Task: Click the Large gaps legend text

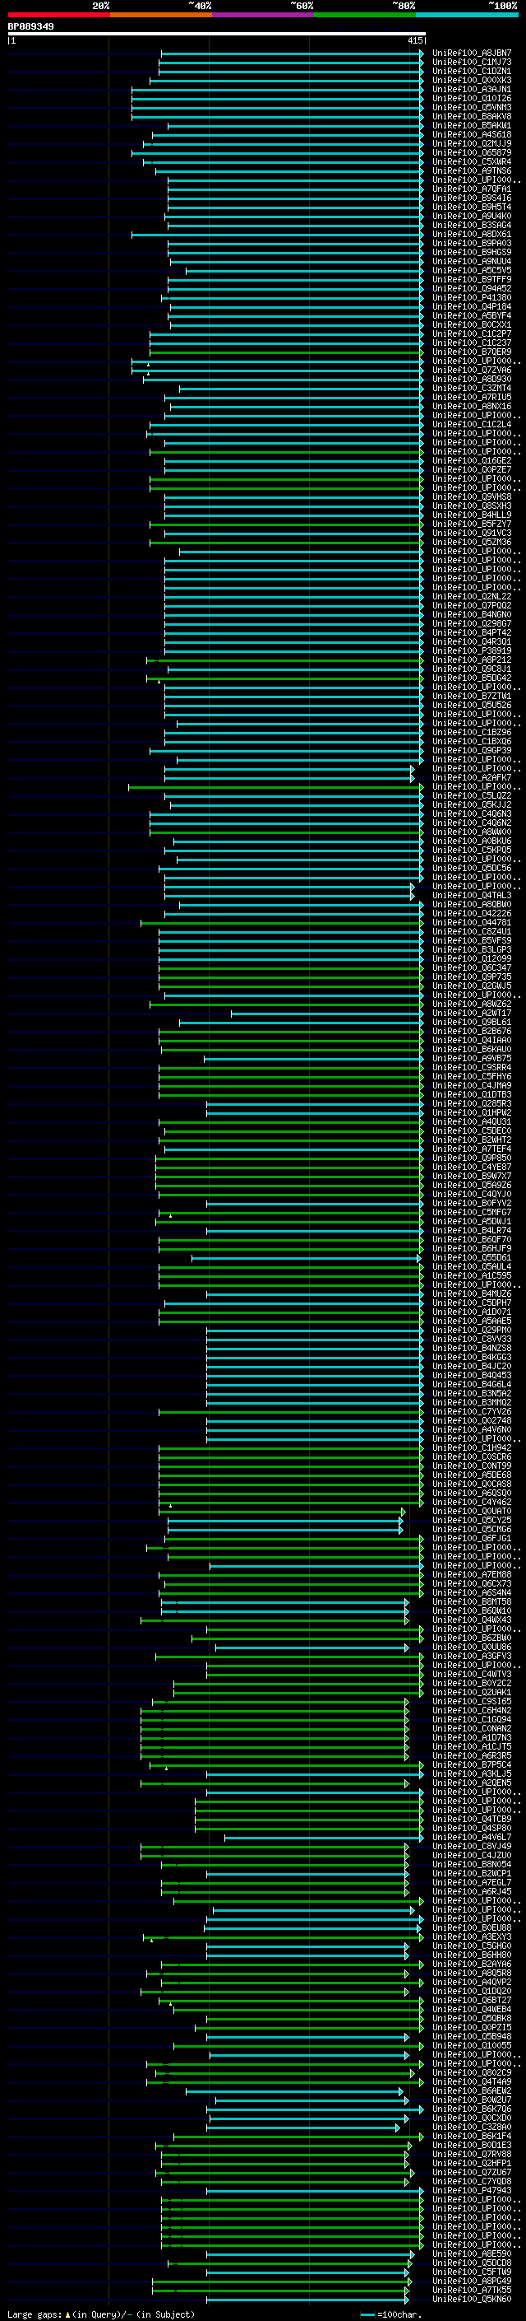Action: (x=101, y=2314)
